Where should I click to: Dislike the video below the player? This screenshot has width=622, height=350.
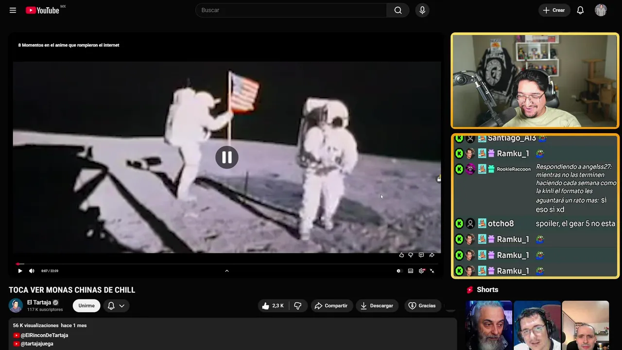[x=298, y=306]
